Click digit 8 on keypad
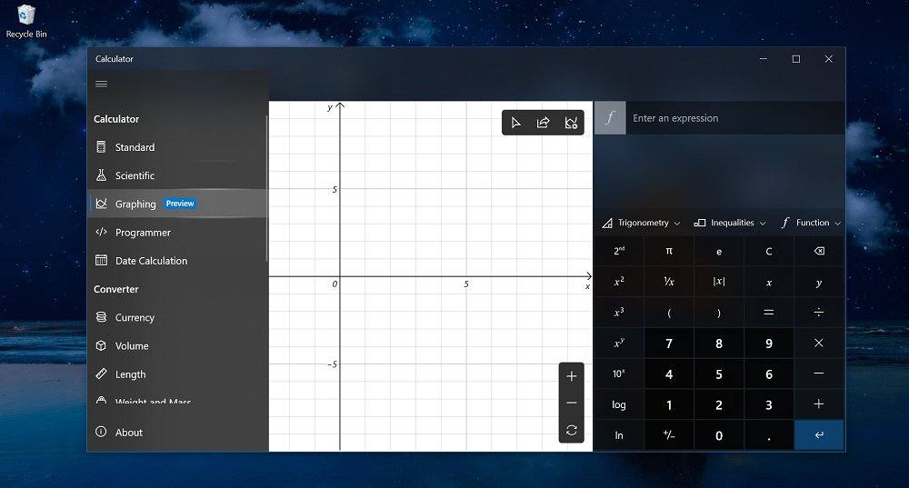909x488 pixels. (x=719, y=344)
